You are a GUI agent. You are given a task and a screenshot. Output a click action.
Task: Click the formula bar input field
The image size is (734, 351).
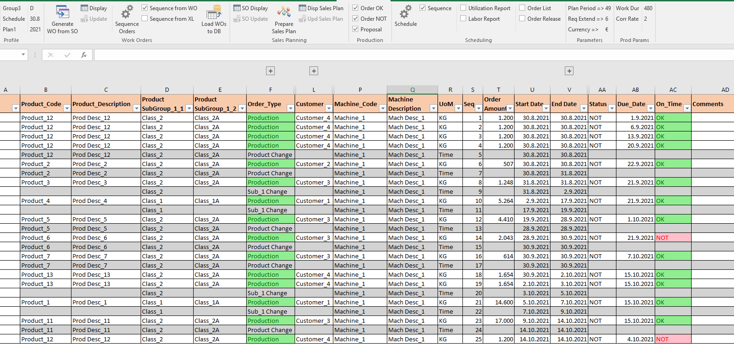coord(414,55)
